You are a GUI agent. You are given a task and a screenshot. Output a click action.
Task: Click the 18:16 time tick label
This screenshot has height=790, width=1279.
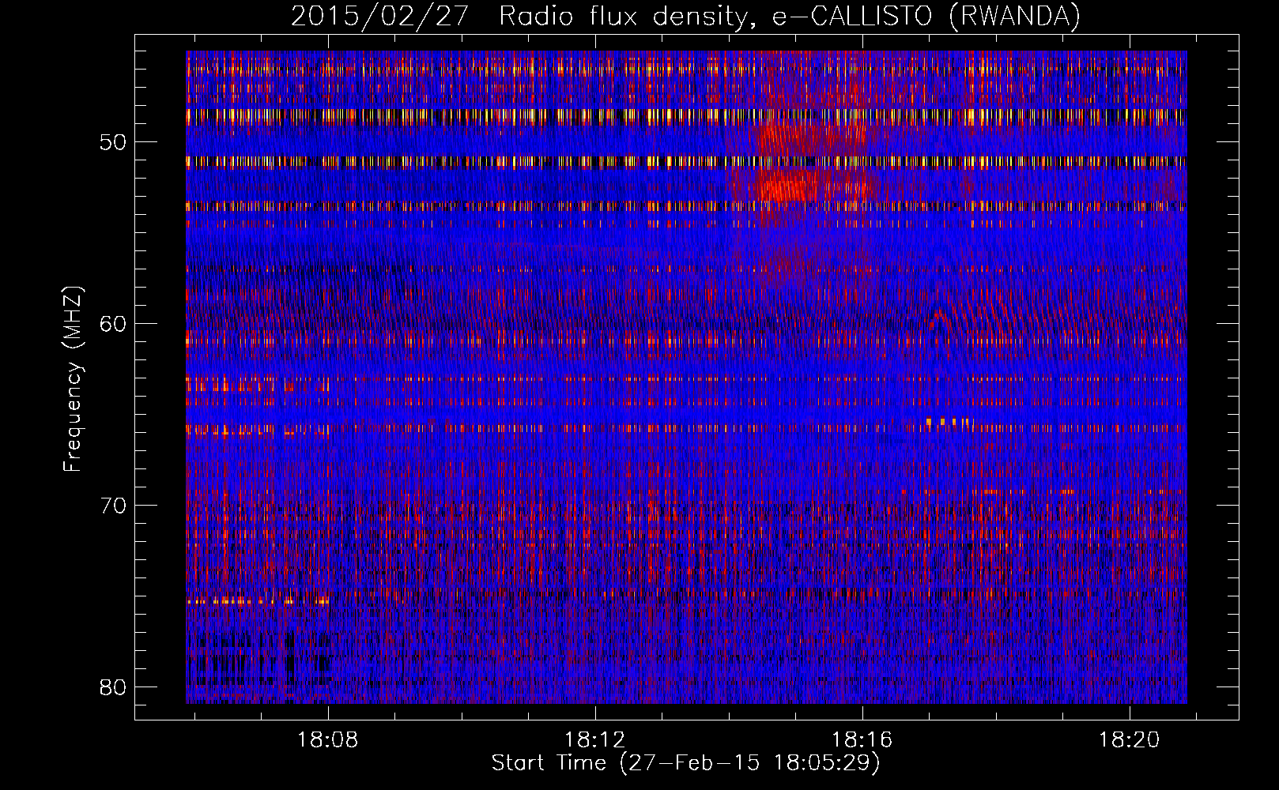pos(862,739)
